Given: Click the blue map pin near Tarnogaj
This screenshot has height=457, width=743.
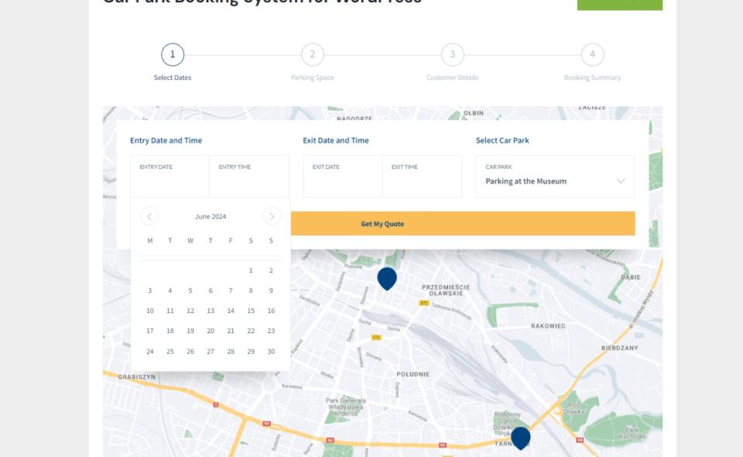Looking at the screenshot, I should [521, 437].
